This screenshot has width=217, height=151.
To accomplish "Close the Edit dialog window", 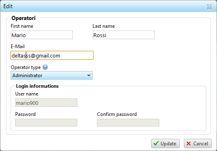I will pos(209,7).
